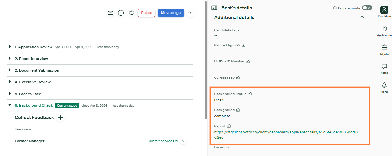The image size is (392, 156).
Task: Click the email envelope icon
Action: (110, 13)
